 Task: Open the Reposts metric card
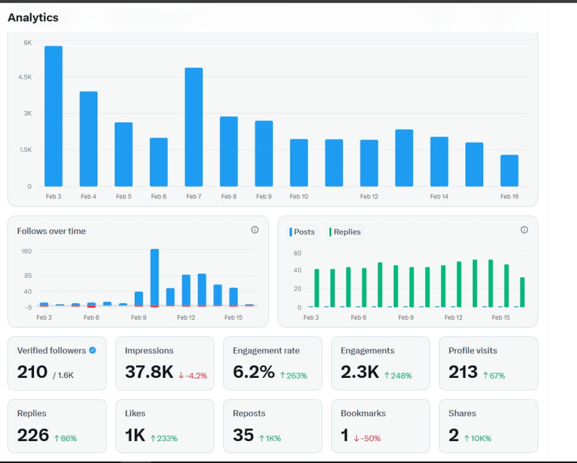pyautogui.click(x=273, y=426)
